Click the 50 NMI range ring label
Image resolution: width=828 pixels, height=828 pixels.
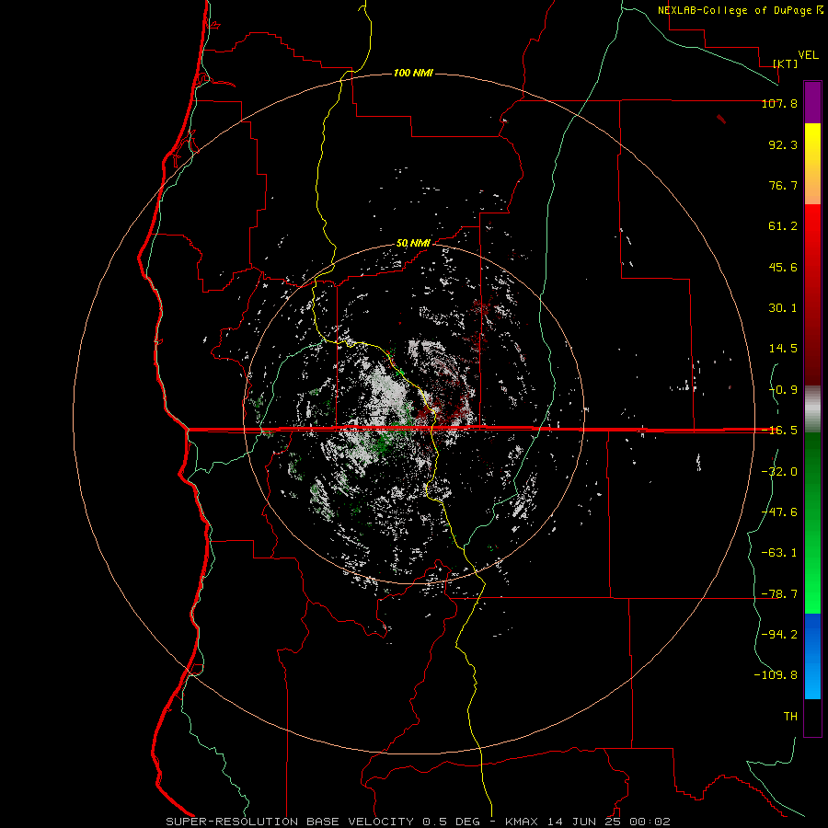(x=413, y=244)
